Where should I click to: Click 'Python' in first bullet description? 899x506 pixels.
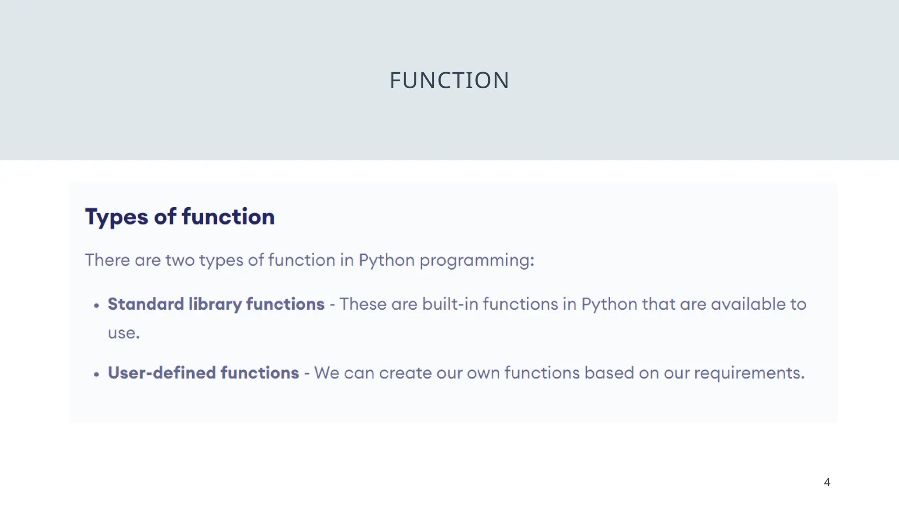click(x=609, y=304)
